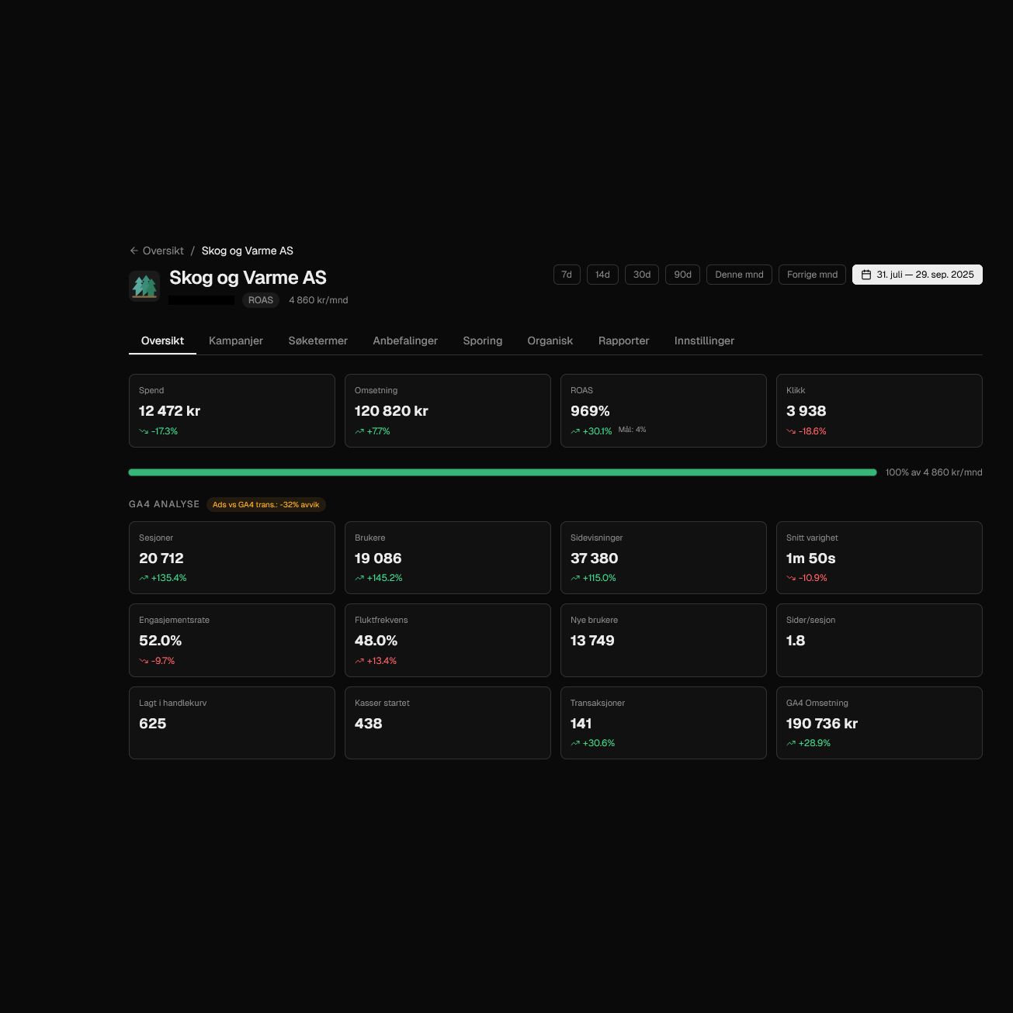Click the calendar icon in the date range picker

click(x=866, y=274)
